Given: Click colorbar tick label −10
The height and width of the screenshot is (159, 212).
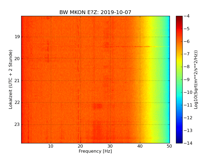Looking at the screenshot, I should tap(188, 92).
